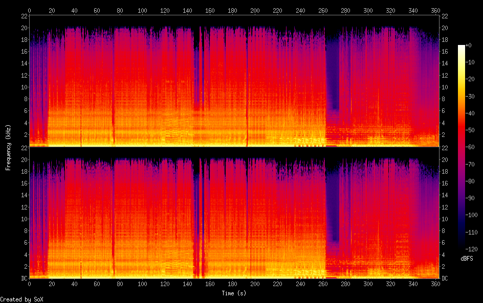Click the white top end of the color bar
Viewport: 483px width, 303px height.
click(462, 47)
